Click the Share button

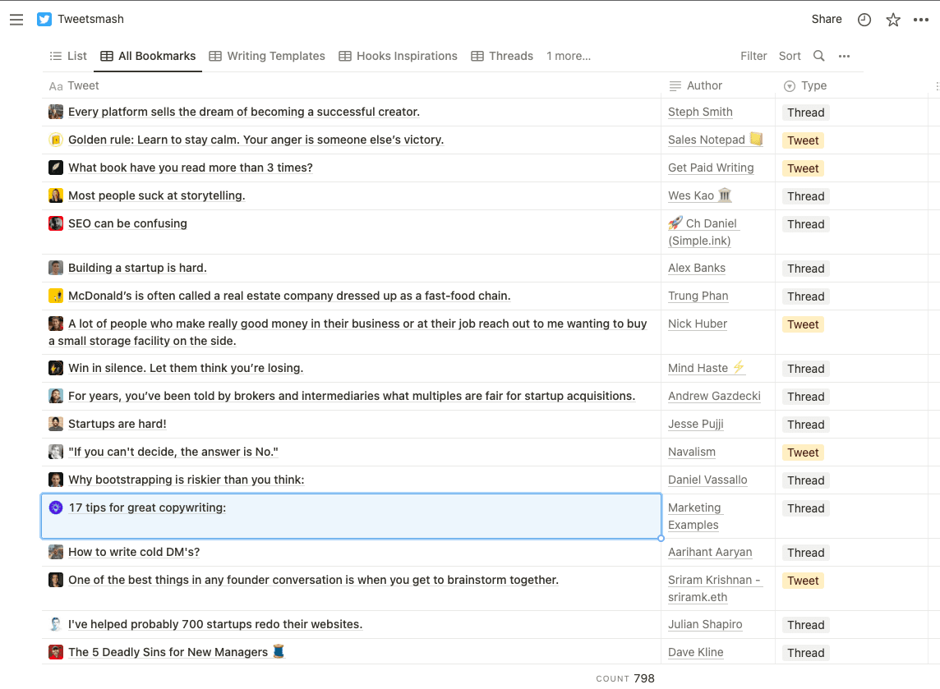[826, 19]
